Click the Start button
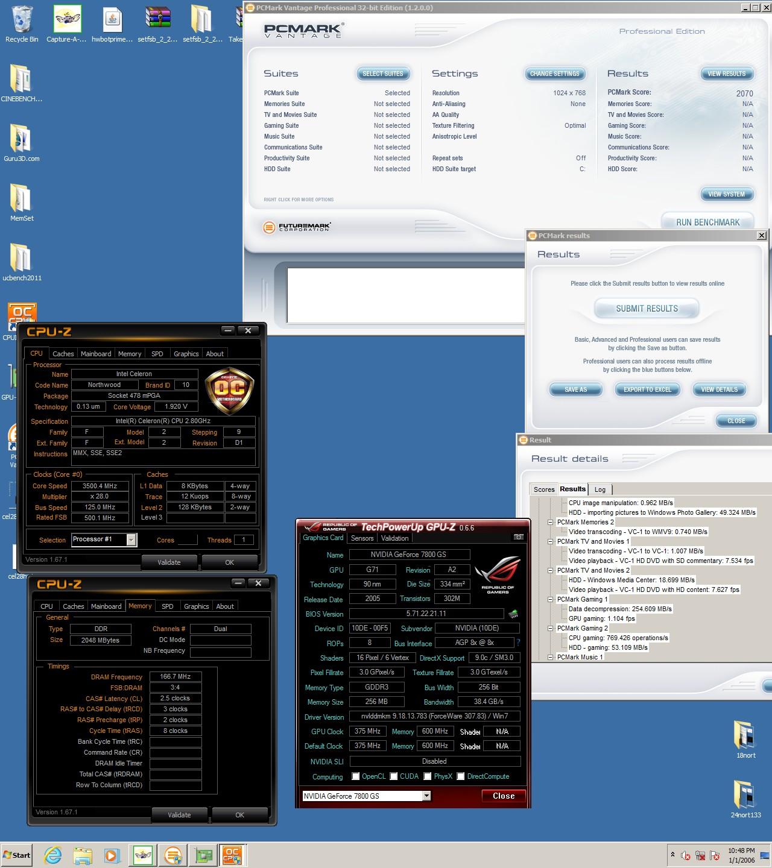The width and height of the screenshot is (772, 868). pos(17,855)
